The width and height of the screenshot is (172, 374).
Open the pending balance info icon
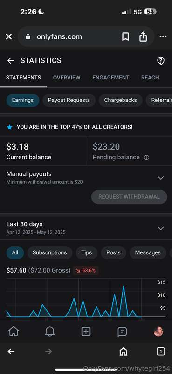[x=147, y=158]
